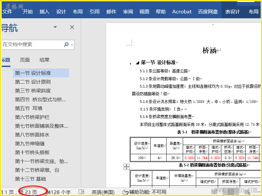Click the proofing check icon in status bar
The width and height of the screenshot is (262, 196).
(x=82, y=192)
